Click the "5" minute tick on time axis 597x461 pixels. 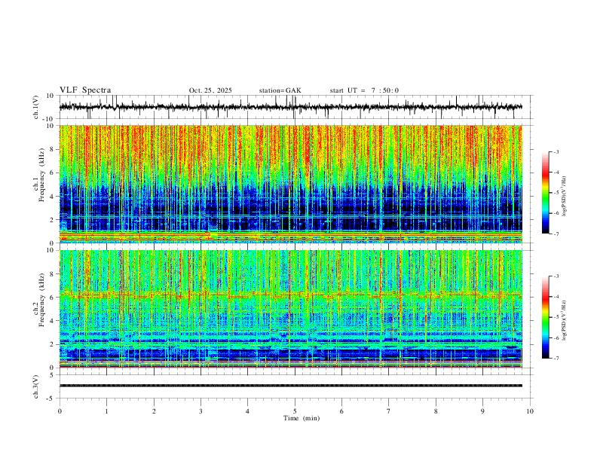click(295, 411)
